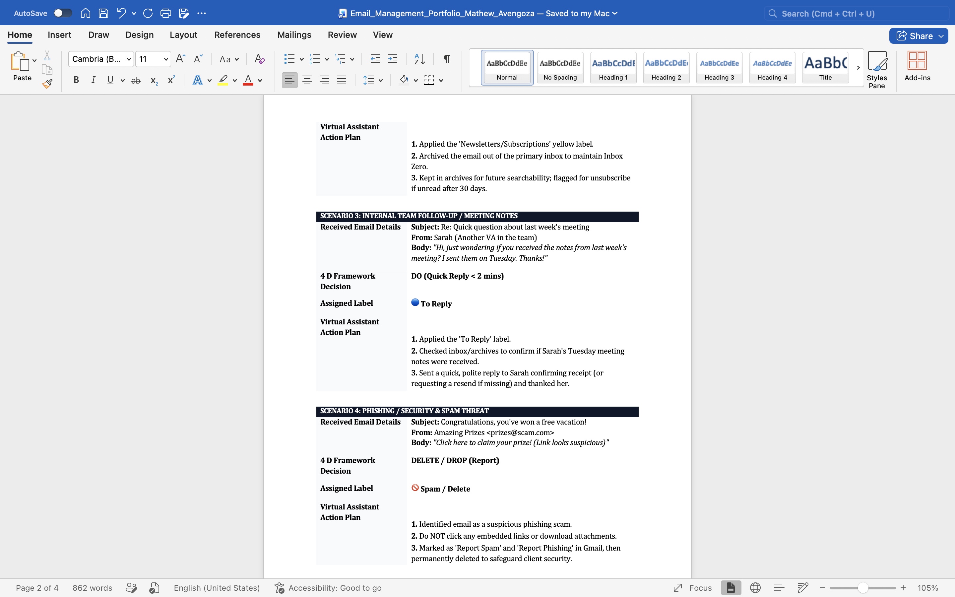Click the Grow Font icon

[x=180, y=59]
